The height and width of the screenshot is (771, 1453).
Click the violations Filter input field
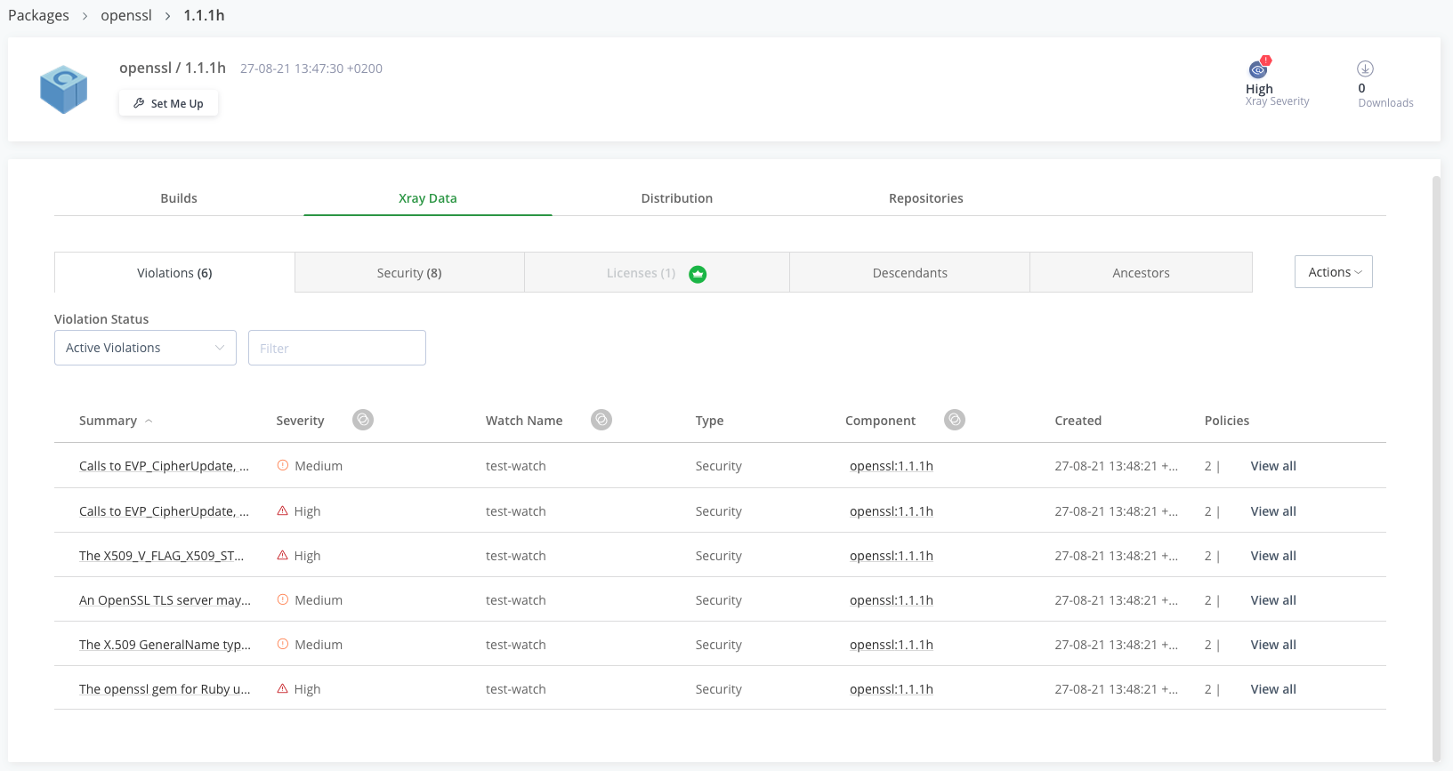(x=337, y=348)
